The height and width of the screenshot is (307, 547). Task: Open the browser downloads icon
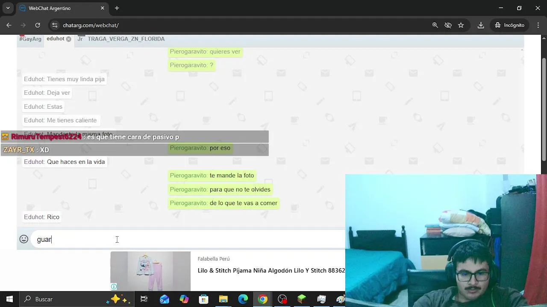(481, 25)
